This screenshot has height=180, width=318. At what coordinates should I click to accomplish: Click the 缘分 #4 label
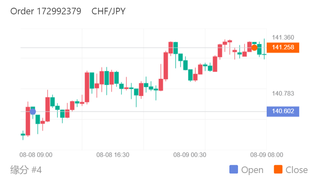pos(26,169)
